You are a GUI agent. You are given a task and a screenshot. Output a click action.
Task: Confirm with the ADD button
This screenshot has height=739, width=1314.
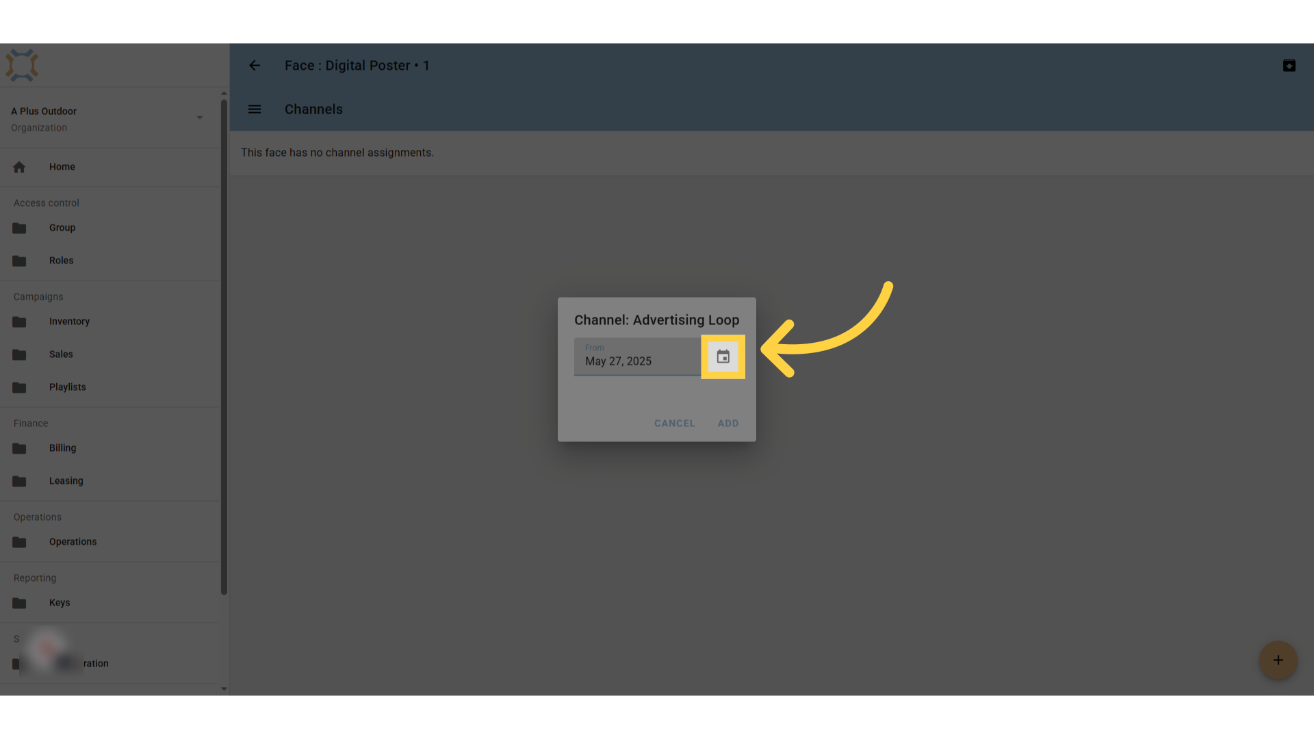click(728, 424)
